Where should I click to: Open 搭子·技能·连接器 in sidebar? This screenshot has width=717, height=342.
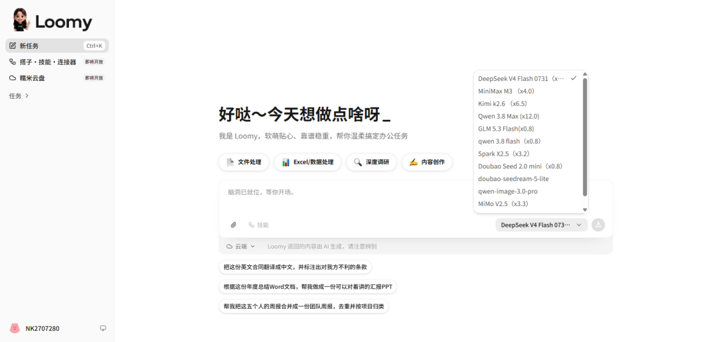(57, 62)
